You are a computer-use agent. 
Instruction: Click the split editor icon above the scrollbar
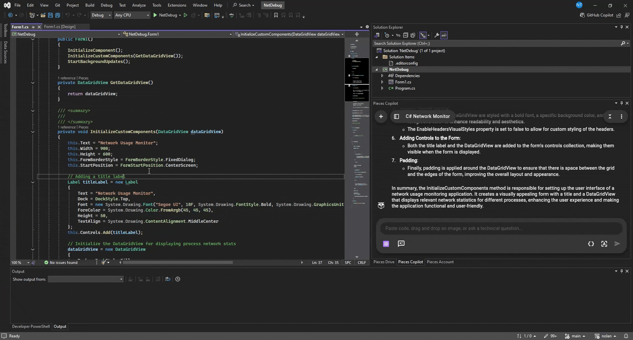357,34
